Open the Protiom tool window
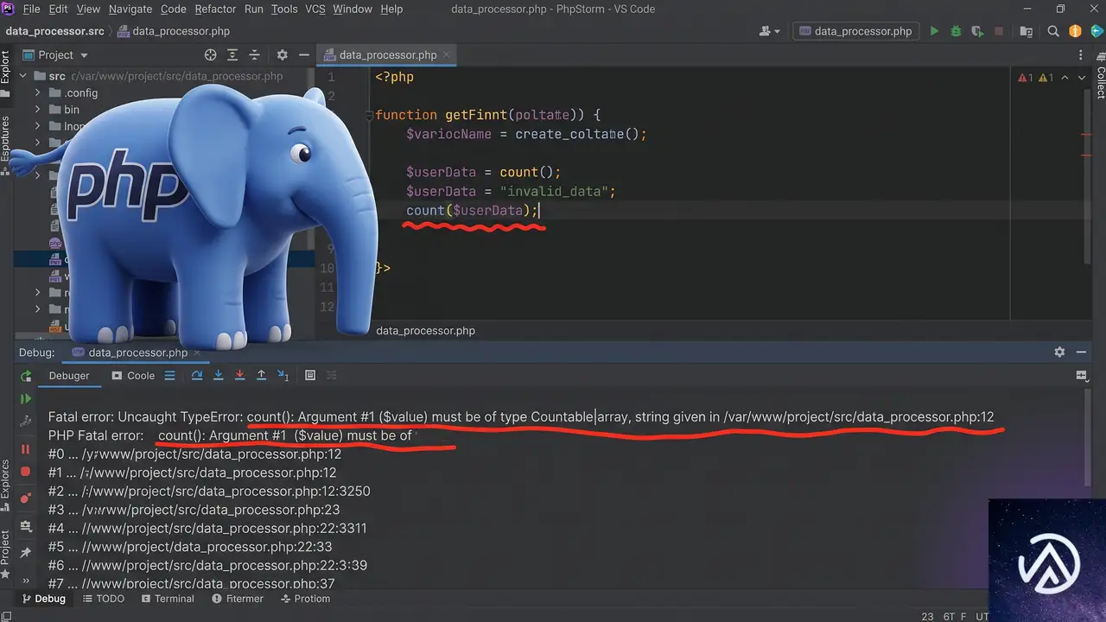The image size is (1106, 622). coord(304,599)
